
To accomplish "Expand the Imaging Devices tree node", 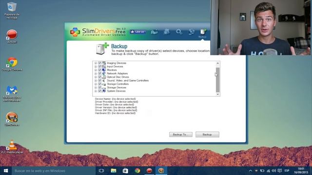I will pos(96,63).
